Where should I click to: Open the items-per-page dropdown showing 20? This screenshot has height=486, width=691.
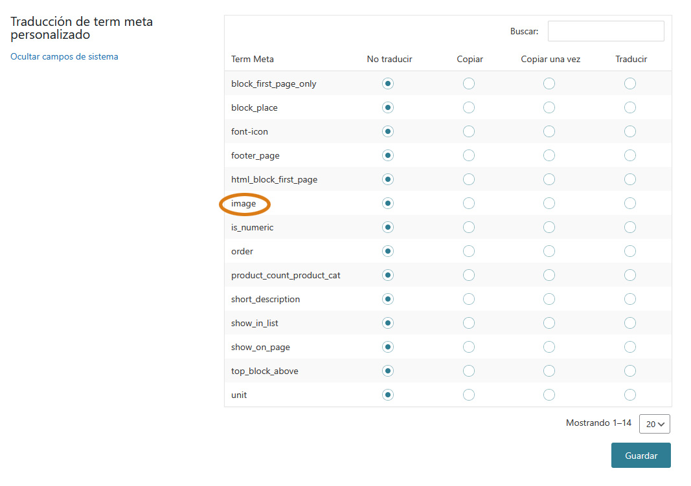click(x=654, y=424)
